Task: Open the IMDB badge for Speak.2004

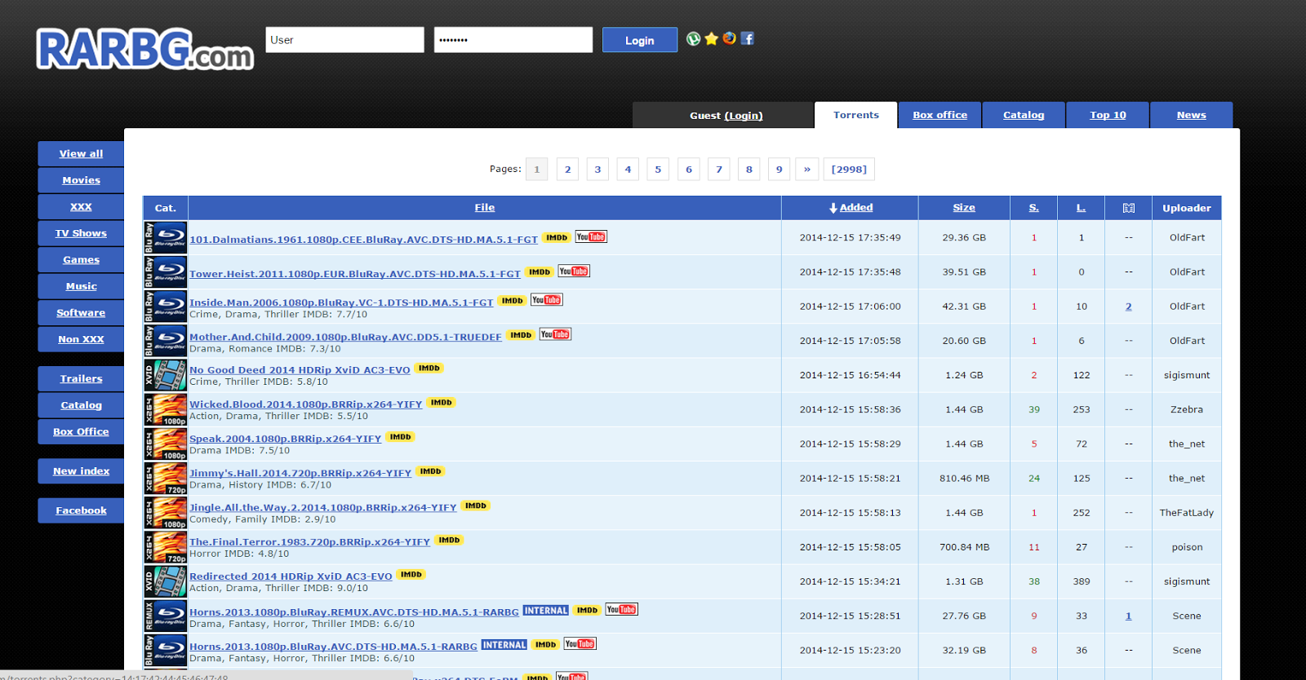Action: 401,437
